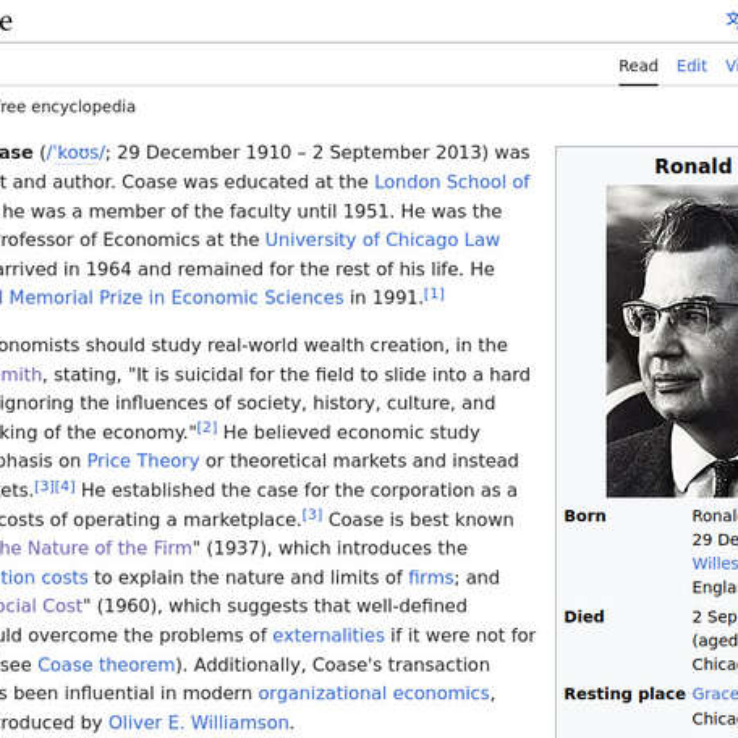Click the Died label in infobox

pyautogui.click(x=584, y=617)
